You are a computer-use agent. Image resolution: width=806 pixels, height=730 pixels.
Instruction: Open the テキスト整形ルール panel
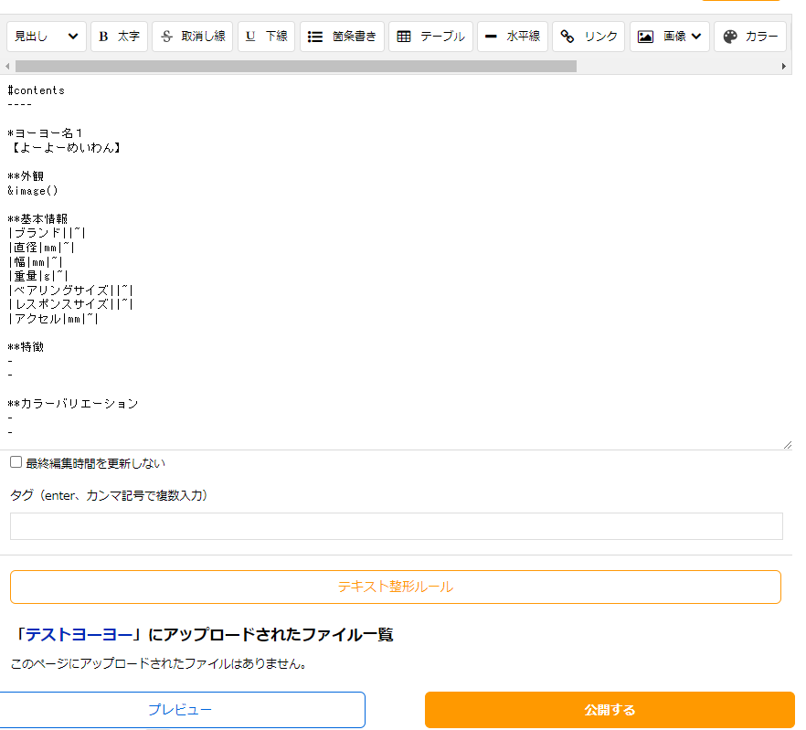396,587
